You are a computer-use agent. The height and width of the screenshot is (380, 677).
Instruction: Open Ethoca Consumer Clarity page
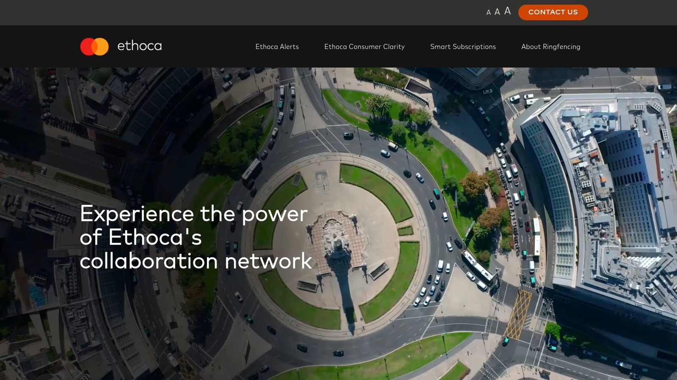(x=365, y=46)
